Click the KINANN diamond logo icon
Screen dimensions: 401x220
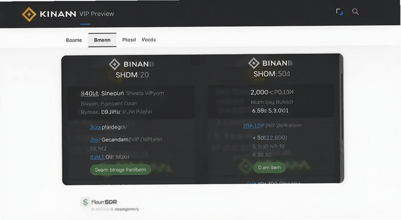point(29,14)
